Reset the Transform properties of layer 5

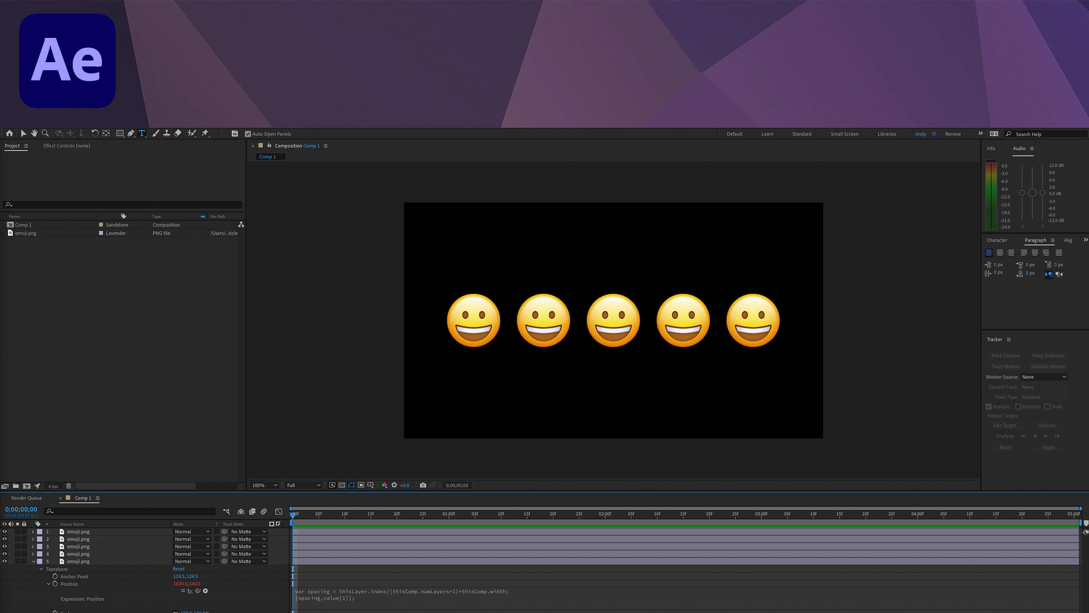point(178,569)
